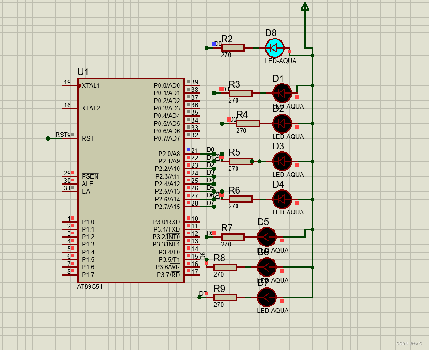Click the RST input terminal dot
429x350 pixels.
[48, 139]
